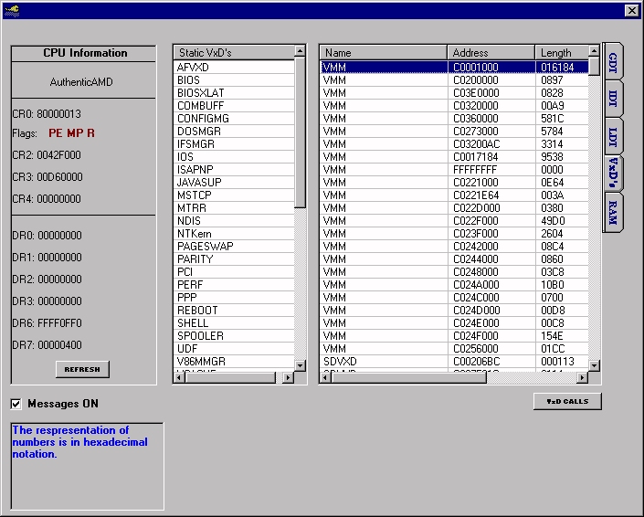Select NTKern in the Static VxD's list
644x517 pixels.
195,233
